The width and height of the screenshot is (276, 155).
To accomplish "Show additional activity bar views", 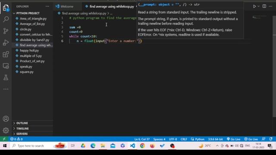I will pyautogui.click(x=6, y=89).
